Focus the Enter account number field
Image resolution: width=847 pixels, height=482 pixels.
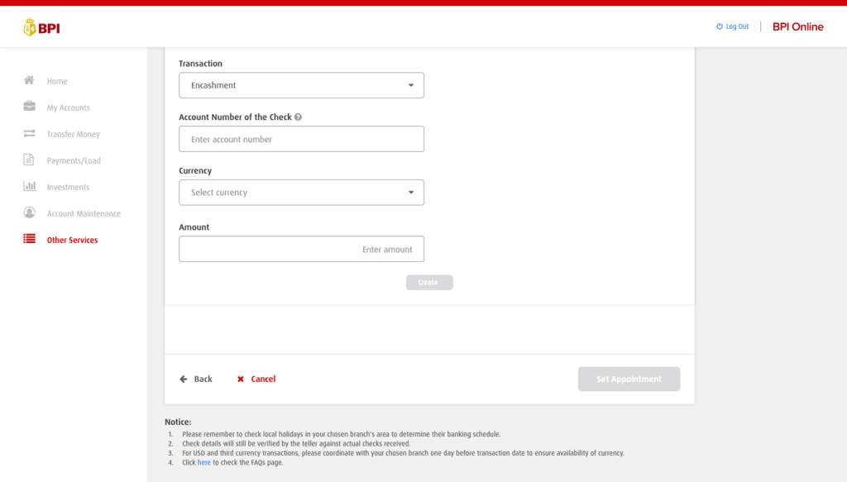click(301, 139)
